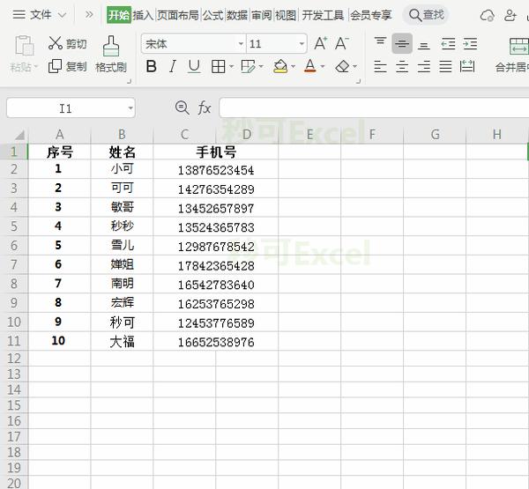Click into the formula bar input

click(374, 107)
